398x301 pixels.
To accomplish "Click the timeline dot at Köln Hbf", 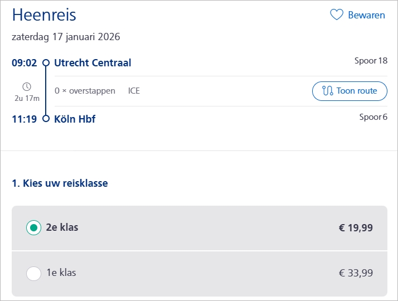I will click(46, 119).
